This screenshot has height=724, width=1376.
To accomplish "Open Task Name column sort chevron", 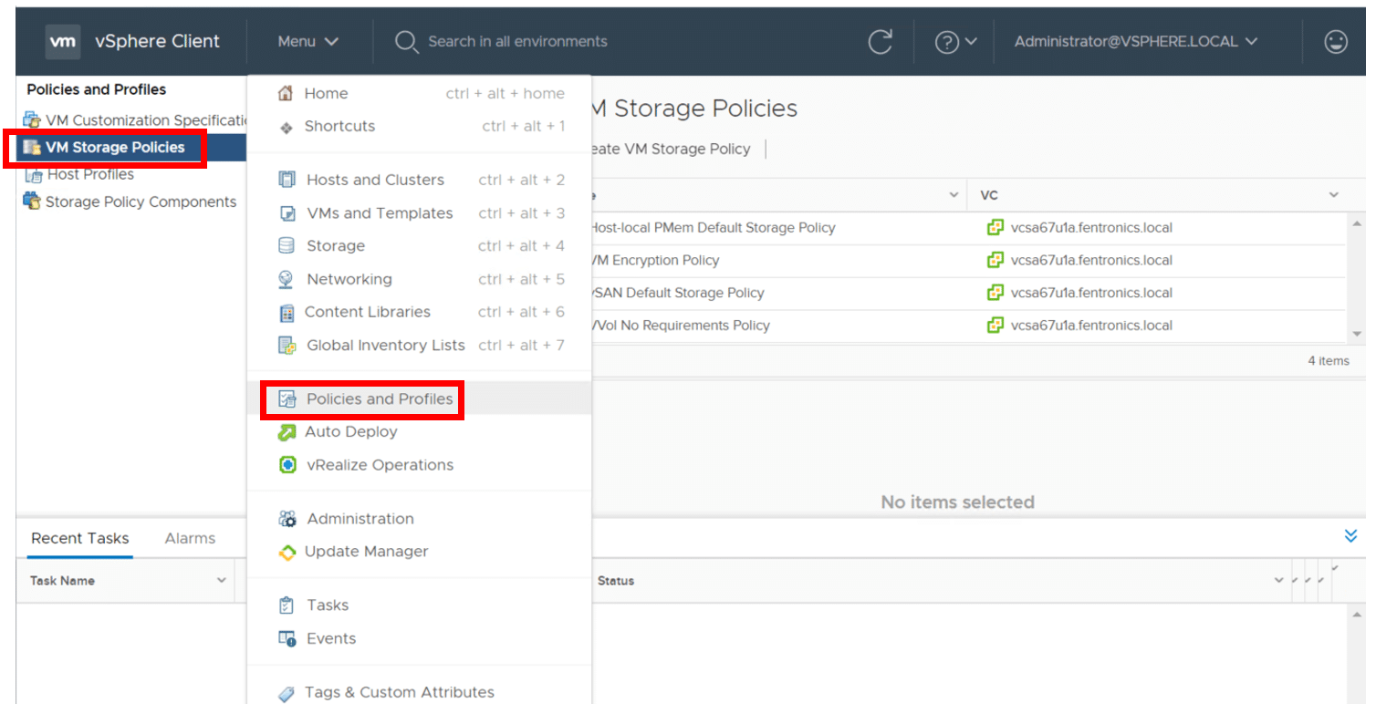I will 221,580.
